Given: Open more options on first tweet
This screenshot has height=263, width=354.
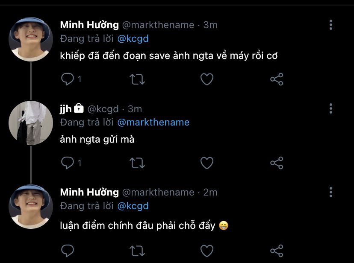Looking at the screenshot, I should [x=330, y=25].
